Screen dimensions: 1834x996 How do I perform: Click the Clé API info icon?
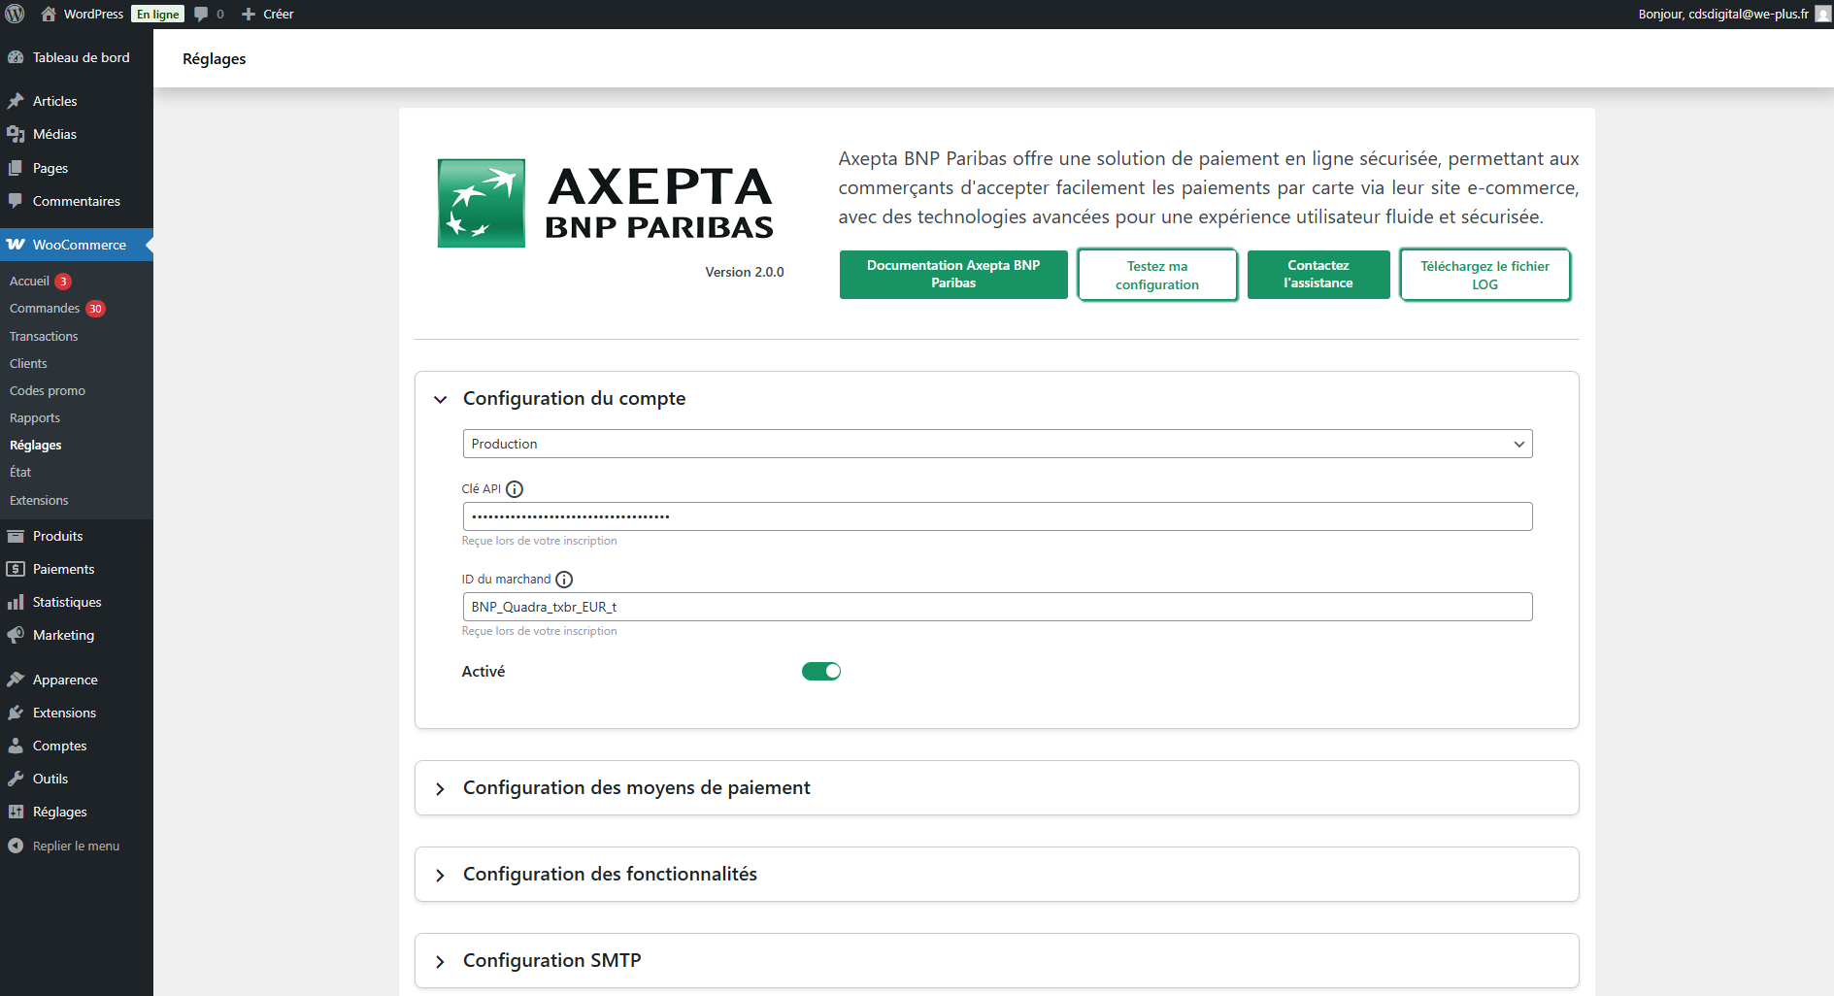[x=515, y=489]
